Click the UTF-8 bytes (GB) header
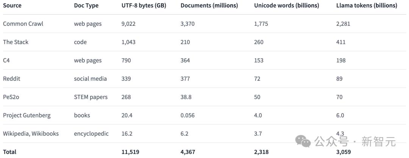 coord(144,6)
